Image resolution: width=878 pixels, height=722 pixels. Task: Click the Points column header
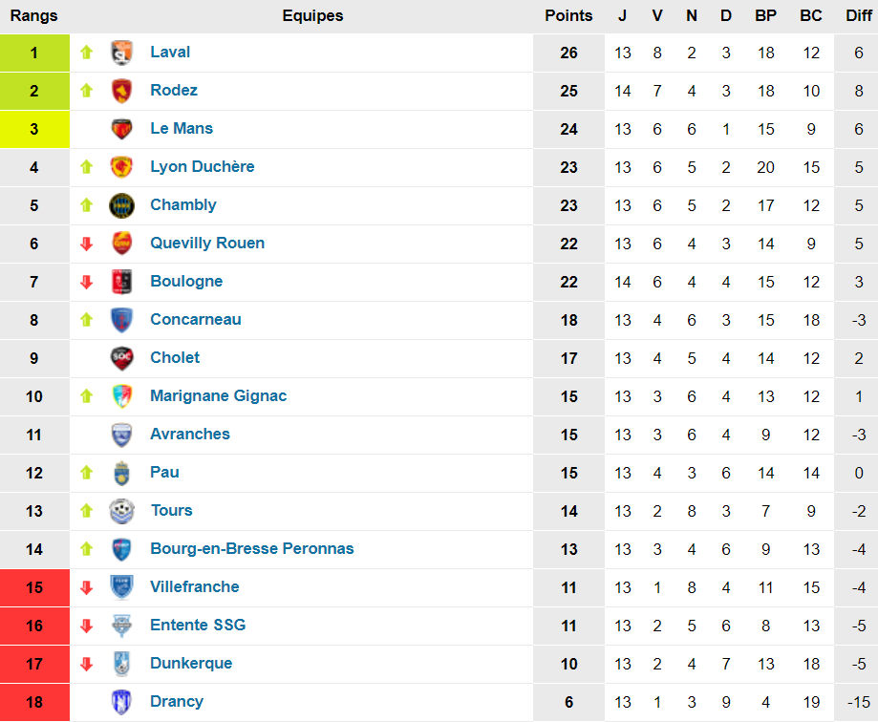568,15
